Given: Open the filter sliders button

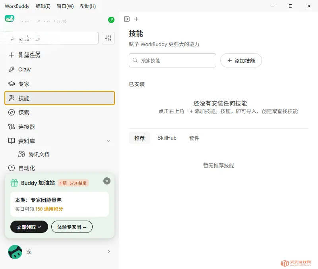Looking at the screenshot, I should 108,38.
